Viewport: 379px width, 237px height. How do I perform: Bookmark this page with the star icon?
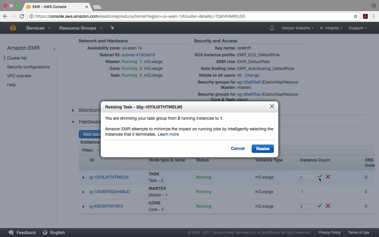[x=356, y=16]
